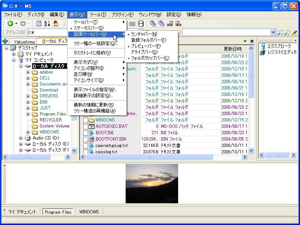The image size is (300, 225).
Task: Close the file list tab with X
Action: pyautogui.click(x=252, y=41)
